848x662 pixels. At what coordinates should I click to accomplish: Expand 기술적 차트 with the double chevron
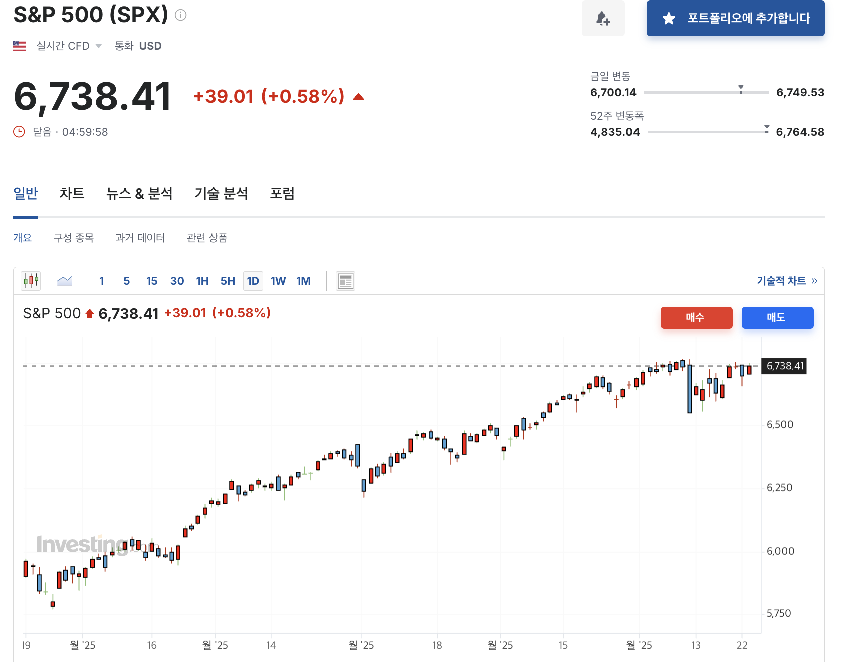[x=814, y=281]
